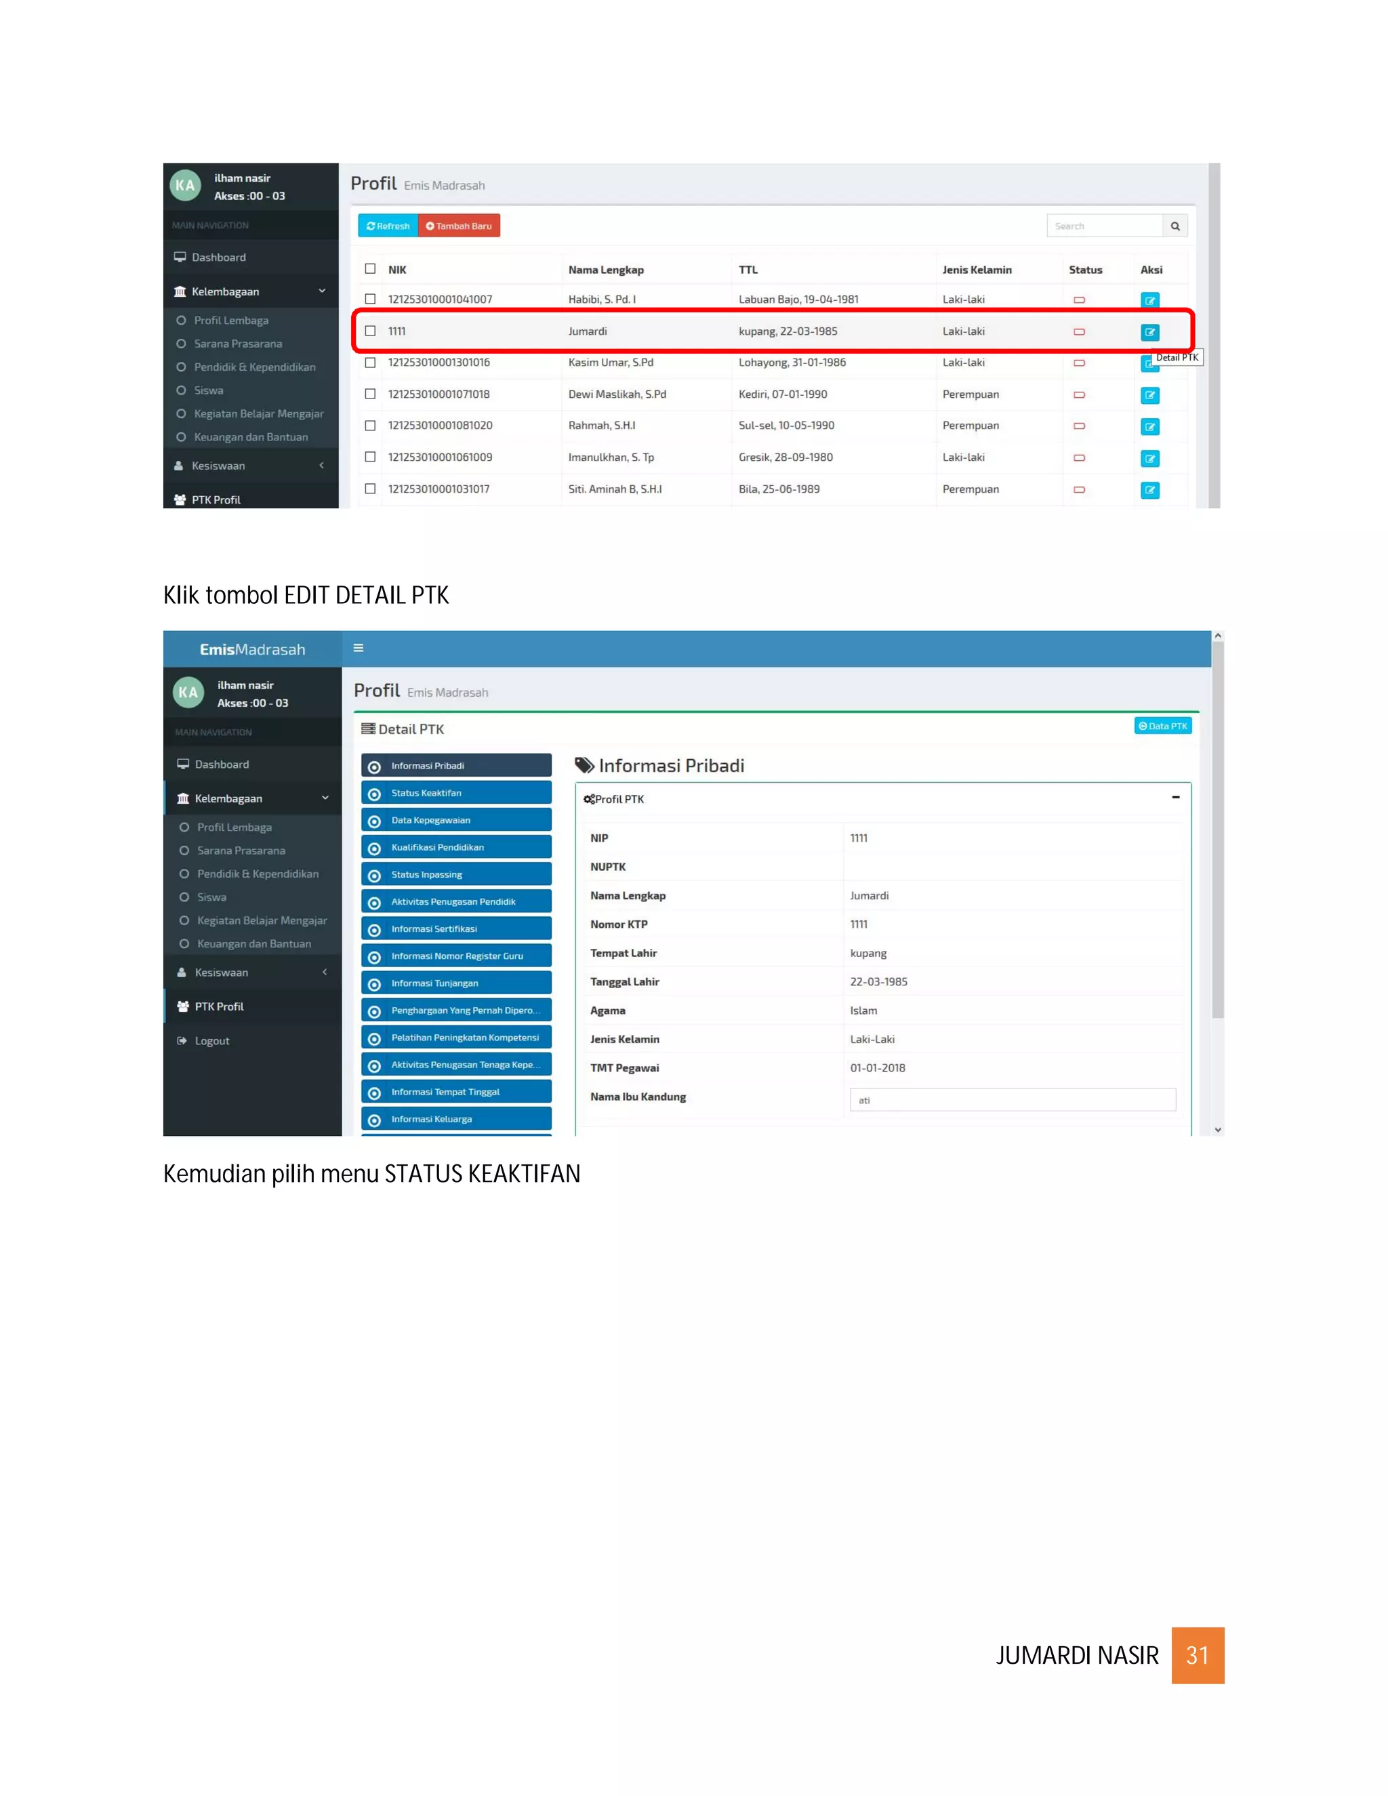Open the Data Kepegawaian menu item

456,820
